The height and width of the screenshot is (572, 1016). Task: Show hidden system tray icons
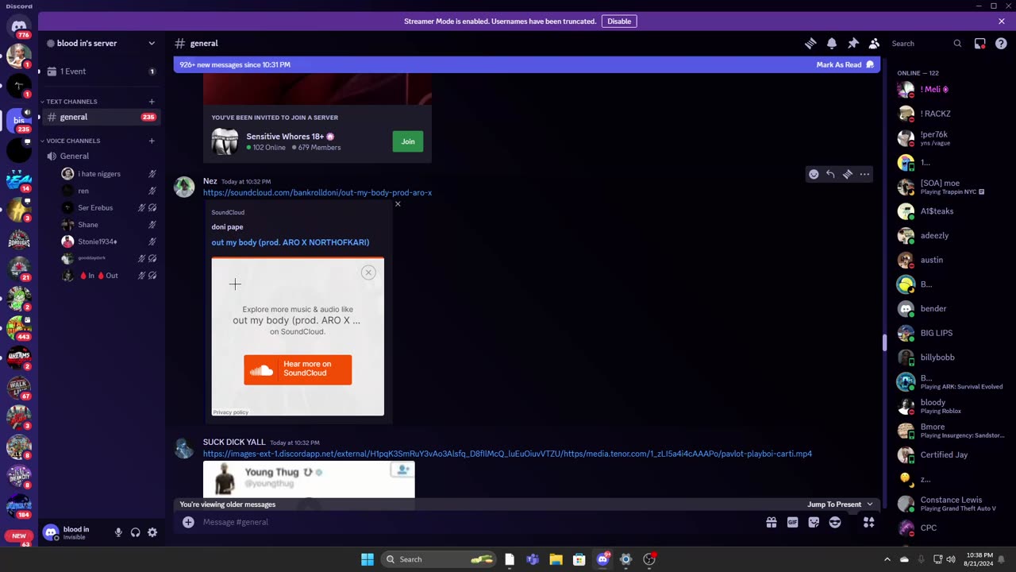point(887,559)
